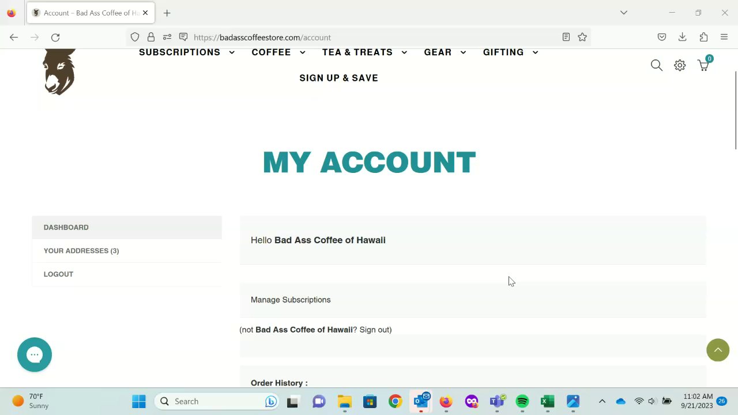
Task: Open OneDrive cloud tray icon
Action: coord(620,401)
